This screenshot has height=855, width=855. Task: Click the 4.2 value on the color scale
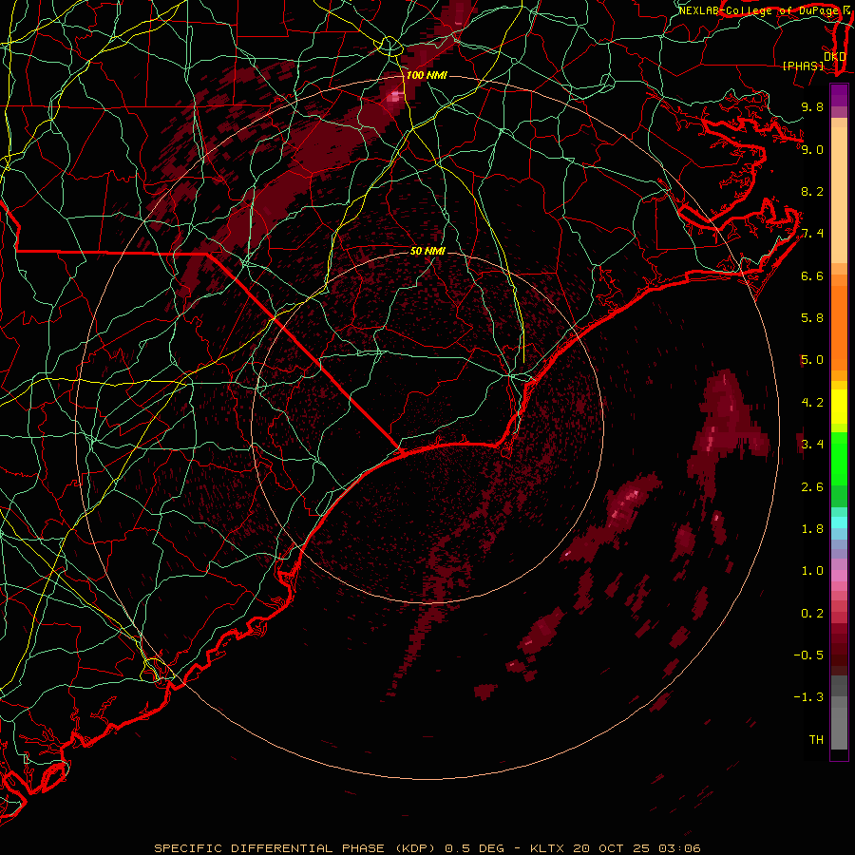[x=812, y=403]
